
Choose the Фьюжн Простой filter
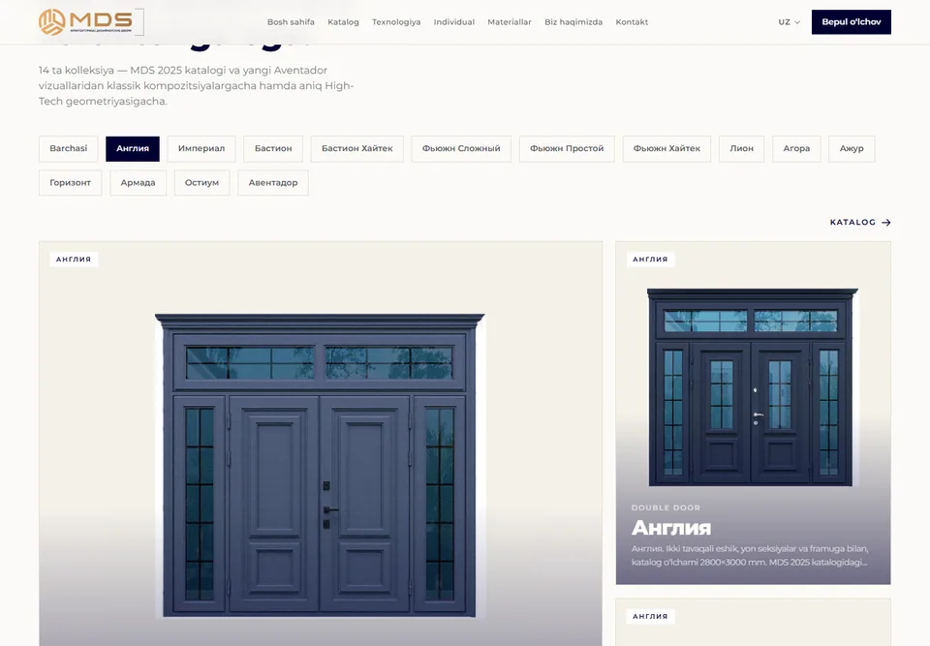[567, 149]
